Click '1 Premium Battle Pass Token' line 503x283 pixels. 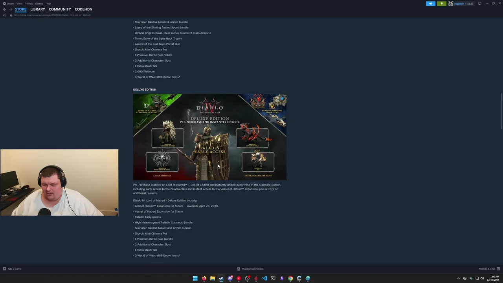[153, 55]
